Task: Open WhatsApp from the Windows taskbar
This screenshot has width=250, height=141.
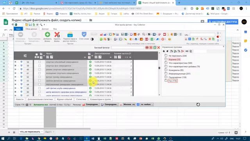Action: tap(159, 138)
